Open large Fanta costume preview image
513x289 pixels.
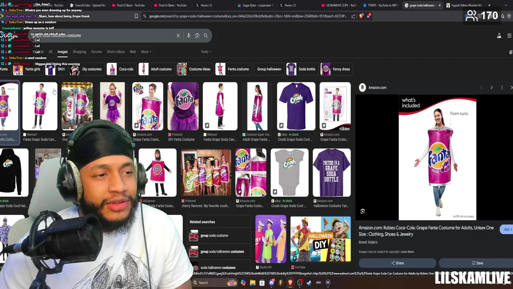click(437, 158)
